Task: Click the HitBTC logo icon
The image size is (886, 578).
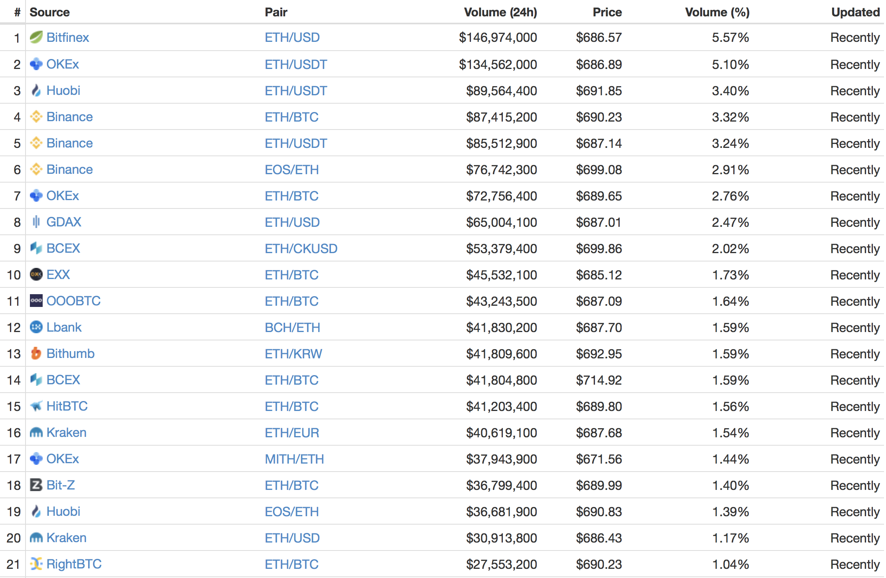Action: click(x=36, y=406)
